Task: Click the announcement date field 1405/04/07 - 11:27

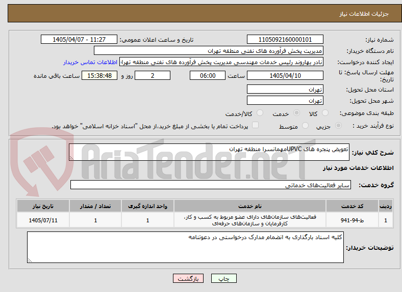Action: [x=79, y=39]
